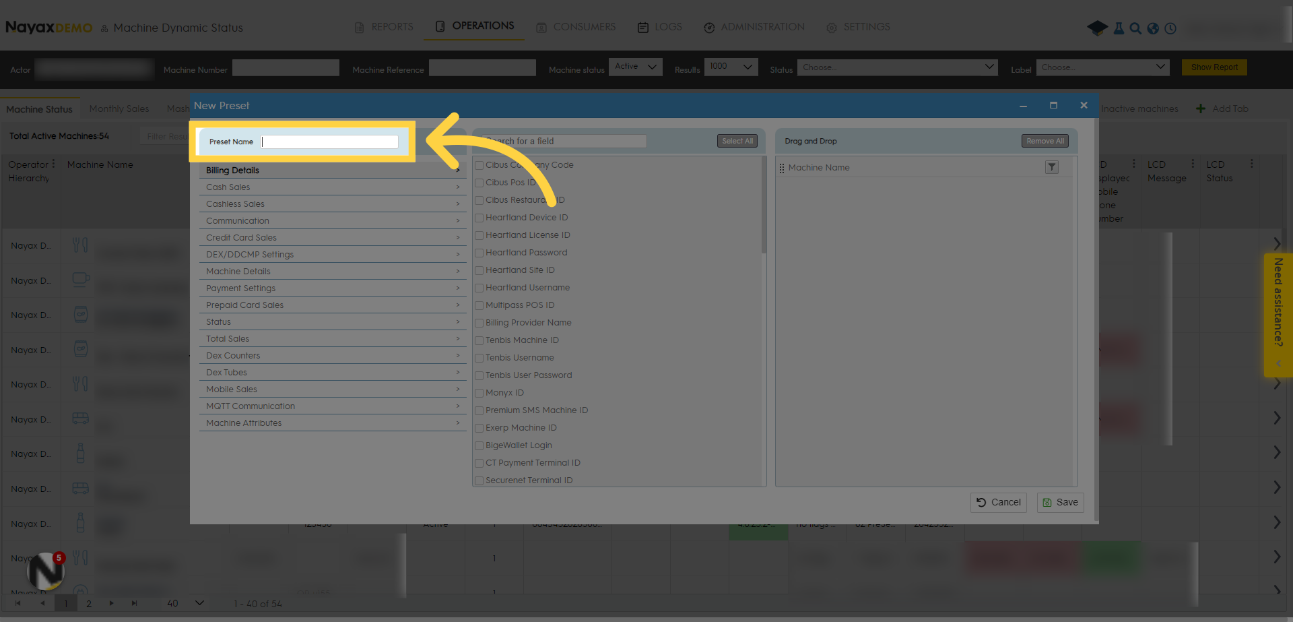Click the Machine Reference input field
1293x622 pixels.
tap(482, 68)
